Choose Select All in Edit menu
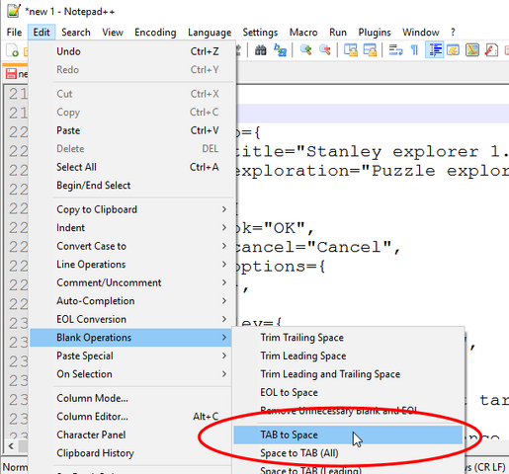 pyautogui.click(x=131, y=167)
